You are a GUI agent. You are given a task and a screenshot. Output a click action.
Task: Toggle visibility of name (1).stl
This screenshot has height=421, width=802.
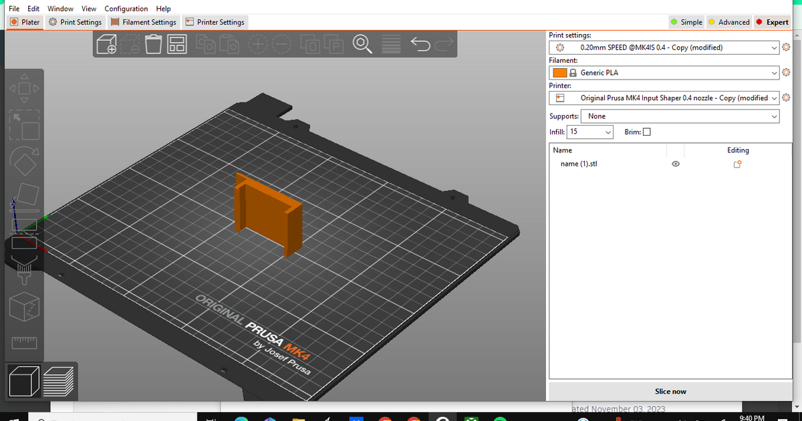675,164
